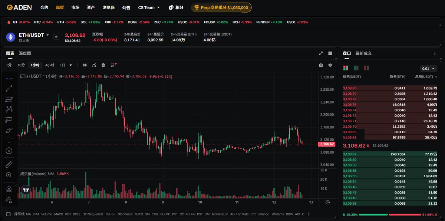Image resolution: width=445 pixels, height=221 pixels.
Task: Expand the ETH/USDT trading pair selector
Action: coord(47,35)
